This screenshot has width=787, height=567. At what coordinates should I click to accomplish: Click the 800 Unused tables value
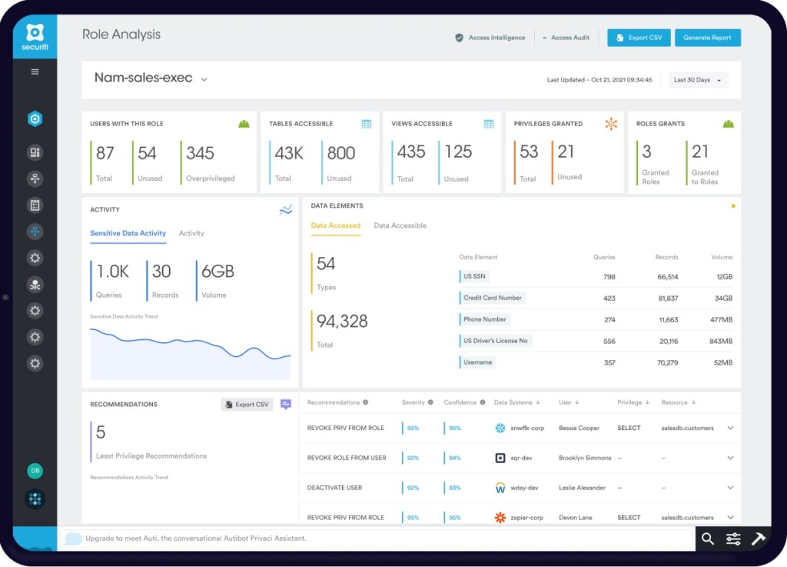pos(340,153)
